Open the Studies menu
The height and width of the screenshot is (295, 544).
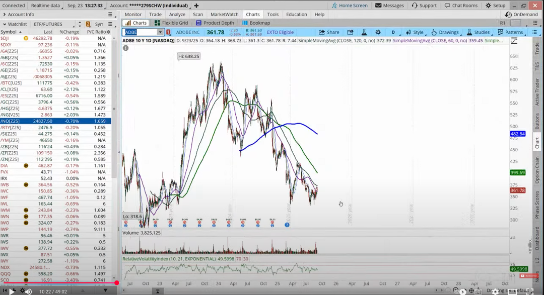pyautogui.click(x=478, y=32)
